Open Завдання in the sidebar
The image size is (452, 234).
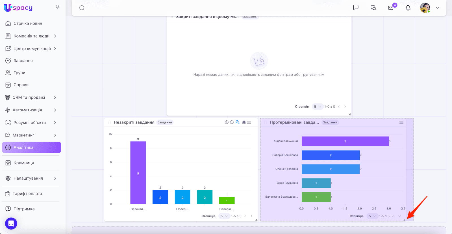tap(23, 61)
